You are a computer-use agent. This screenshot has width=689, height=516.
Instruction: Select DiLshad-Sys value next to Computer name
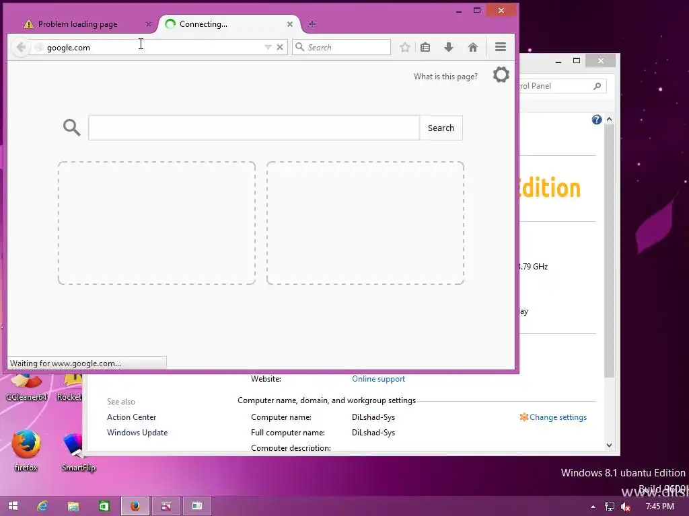(x=373, y=417)
